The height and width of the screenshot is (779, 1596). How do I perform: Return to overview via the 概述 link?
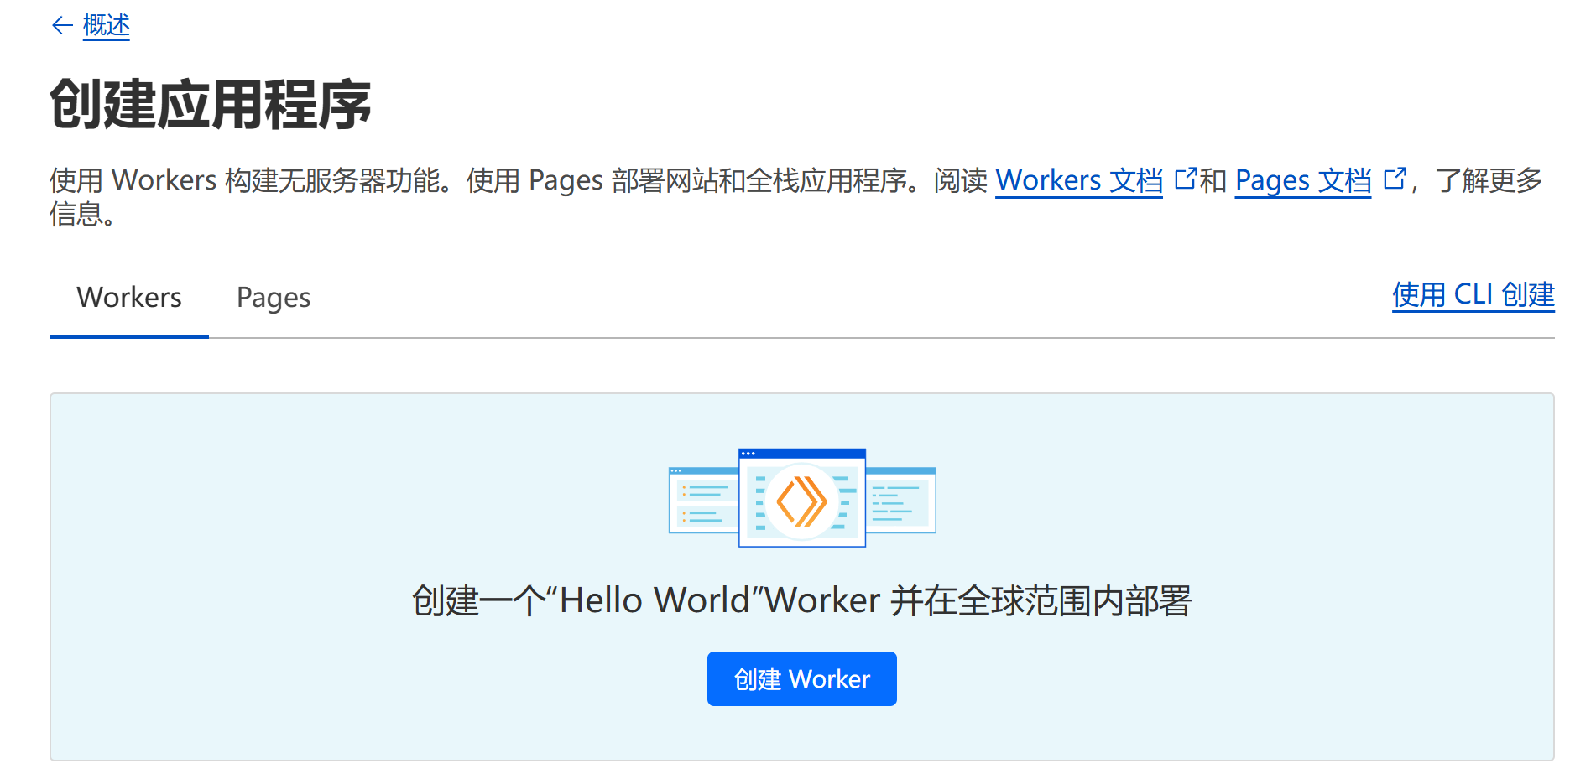(104, 26)
